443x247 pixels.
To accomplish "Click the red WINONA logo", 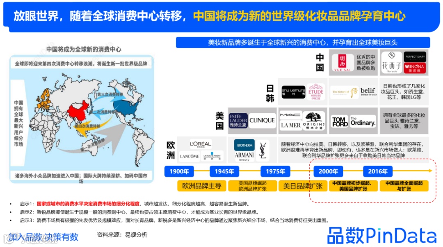I will [x=414, y=68].
